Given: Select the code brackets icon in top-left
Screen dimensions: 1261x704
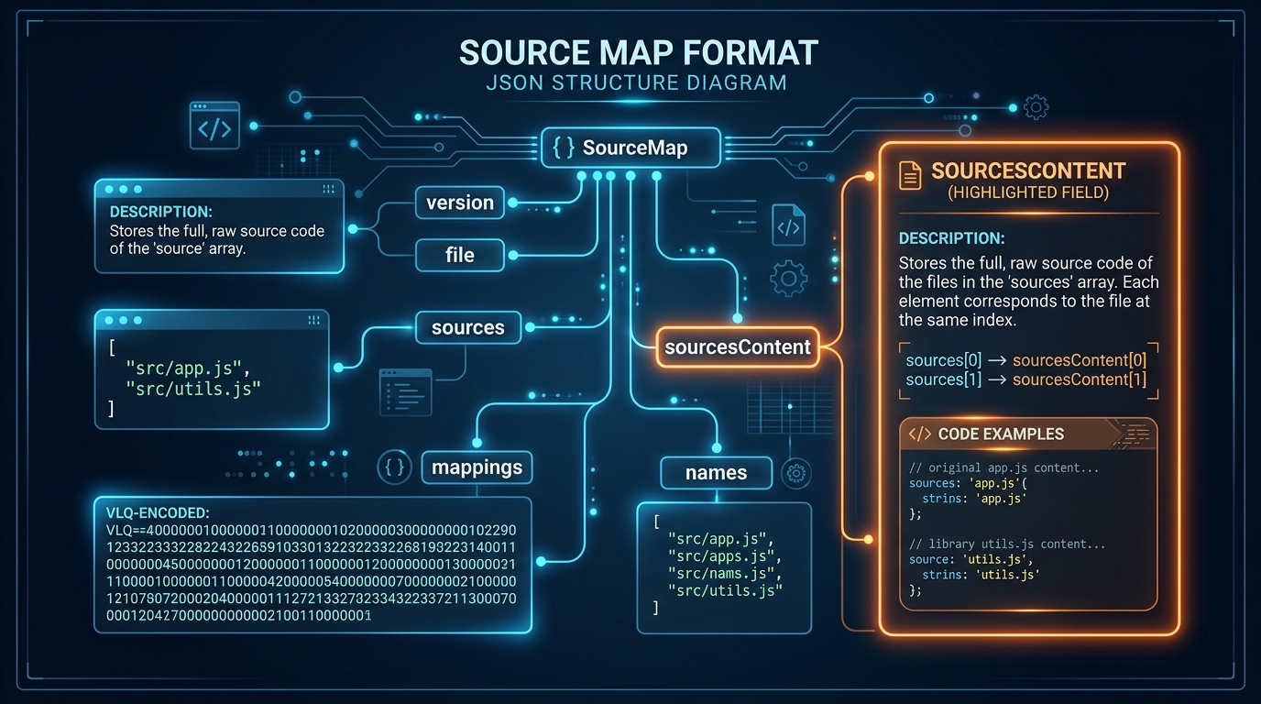Looking at the screenshot, I should coord(214,126).
